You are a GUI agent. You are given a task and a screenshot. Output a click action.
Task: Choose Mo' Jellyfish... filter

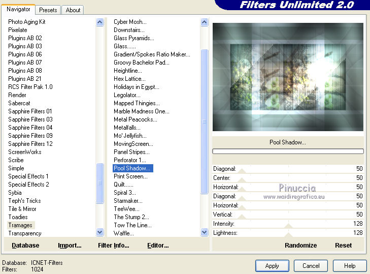pyautogui.click(x=130, y=136)
